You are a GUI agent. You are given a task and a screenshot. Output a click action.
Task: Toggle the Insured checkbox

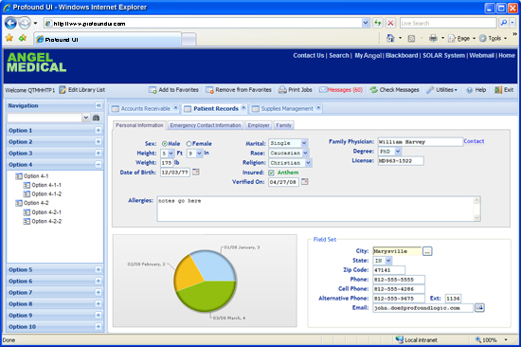[x=271, y=173]
